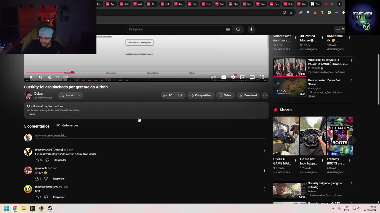Screen dimensions: 380x213
Task: Open options for Demon Jester video
Action: pyautogui.click(x=351, y=81)
